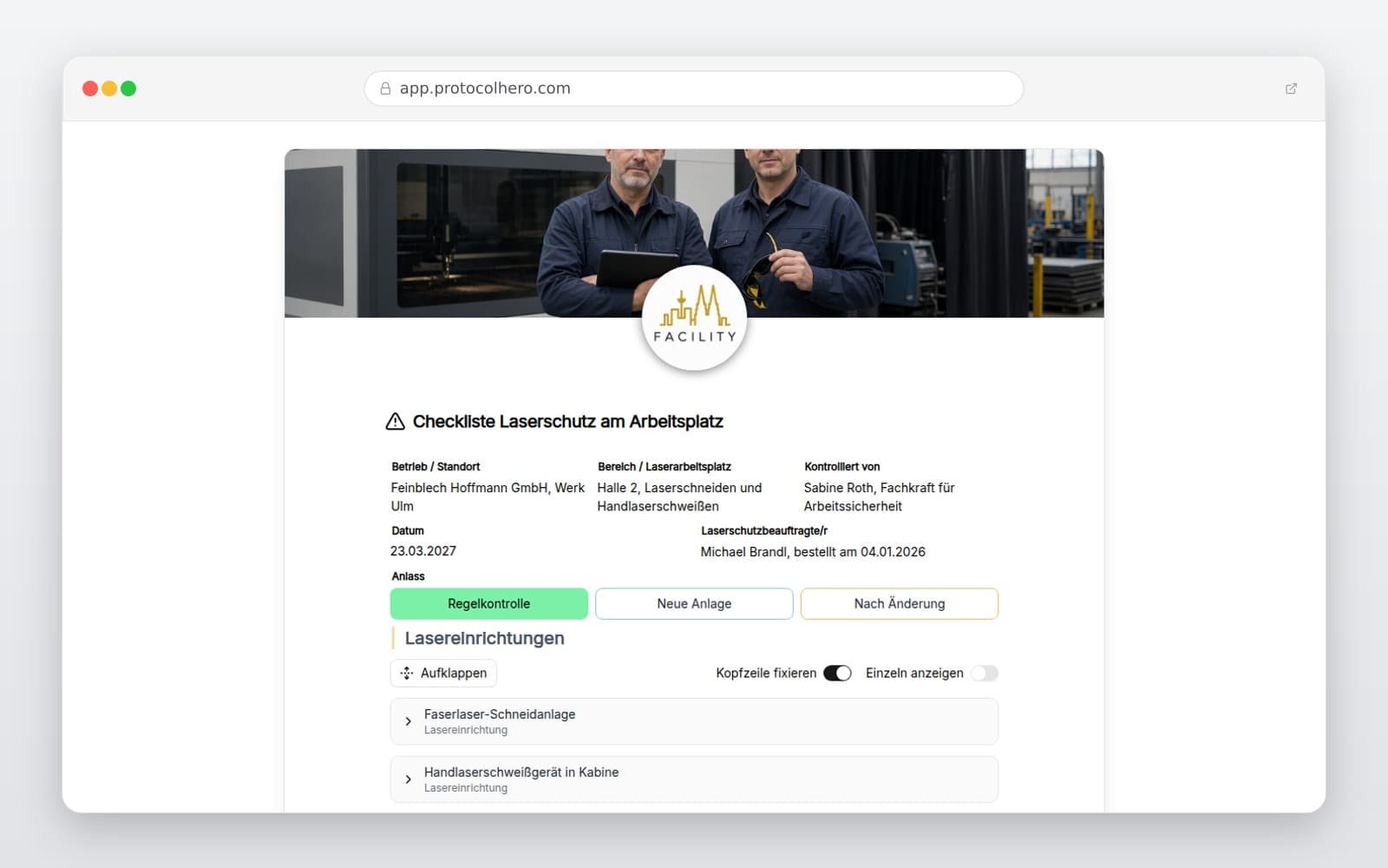The width and height of the screenshot is (1388, 868).
Task: Click the Kontrolliert von value Sabine Roth
Action: 879,496
